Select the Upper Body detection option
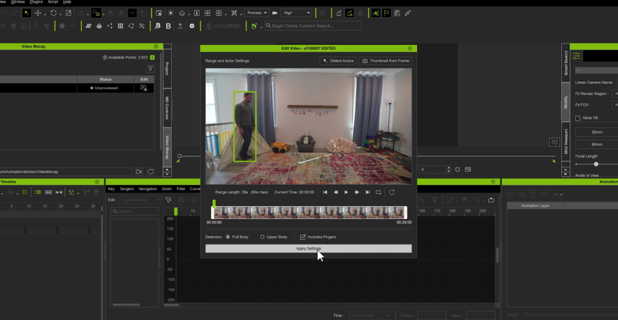The width and height of the screenshot is (618, 320). [x=262, y=237]
